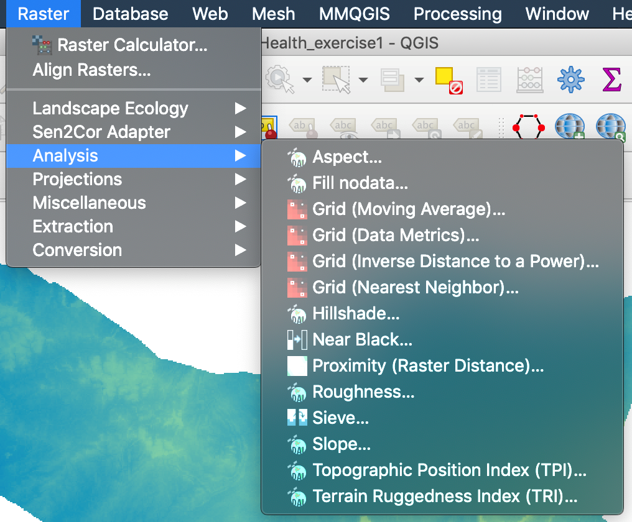Viewport: 632px width, 522px height.
Task: Open Proximity (Raster Distance) tool
Action: click(x=442, y=366)
